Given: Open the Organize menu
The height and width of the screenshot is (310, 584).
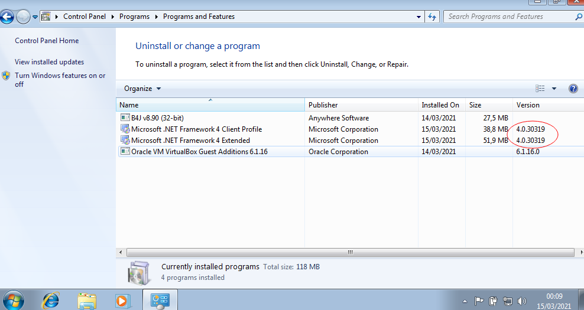Looking at the screenshot, I should point(142,89).
